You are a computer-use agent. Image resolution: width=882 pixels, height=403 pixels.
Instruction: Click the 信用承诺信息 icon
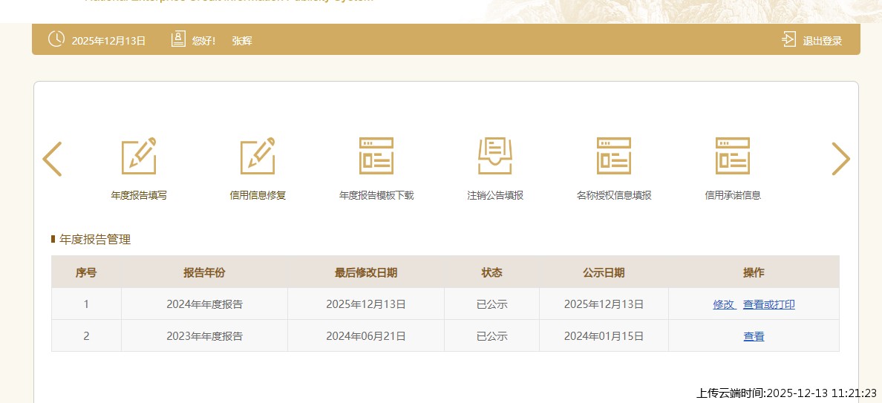(733, 157)
